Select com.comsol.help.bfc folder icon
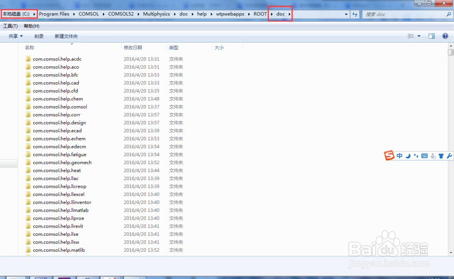 point(28,75)
